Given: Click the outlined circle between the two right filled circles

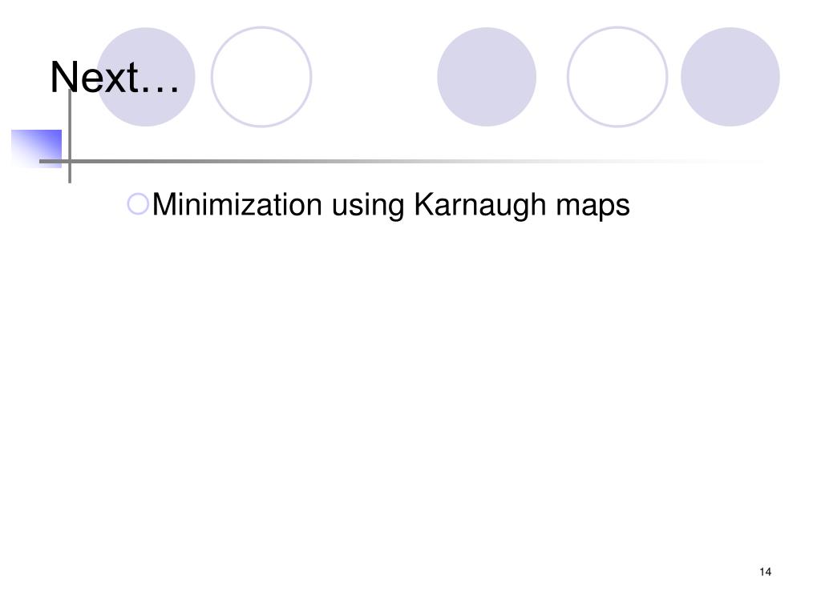Looking at the screenshot, I should pos(617,77).
